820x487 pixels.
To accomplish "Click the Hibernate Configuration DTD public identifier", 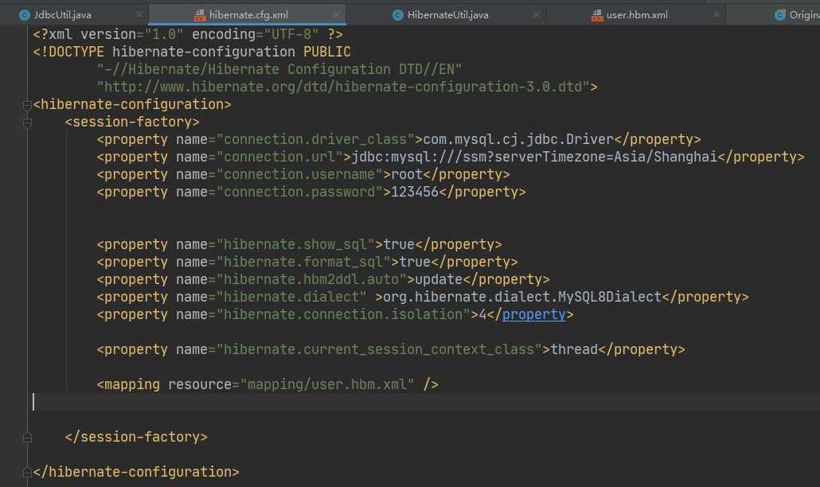I will [x=279, y=69].
